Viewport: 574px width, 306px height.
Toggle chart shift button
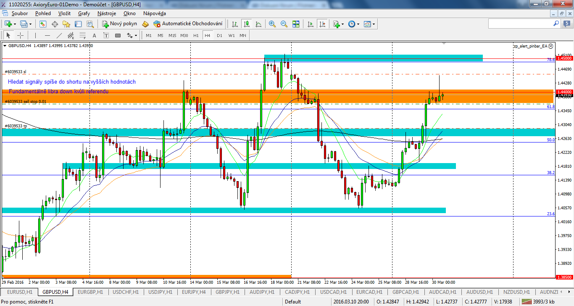(x=322, y=24)
